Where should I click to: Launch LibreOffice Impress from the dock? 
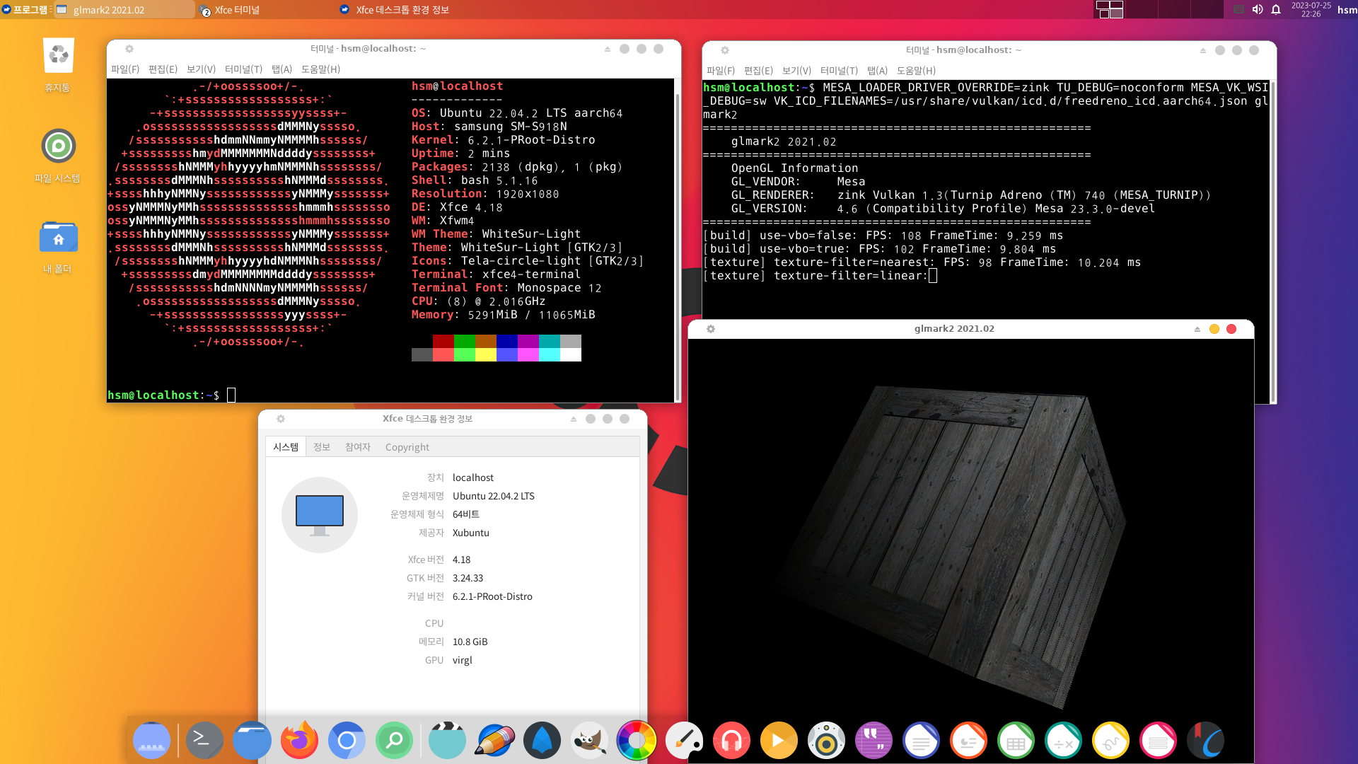(968, 741)
